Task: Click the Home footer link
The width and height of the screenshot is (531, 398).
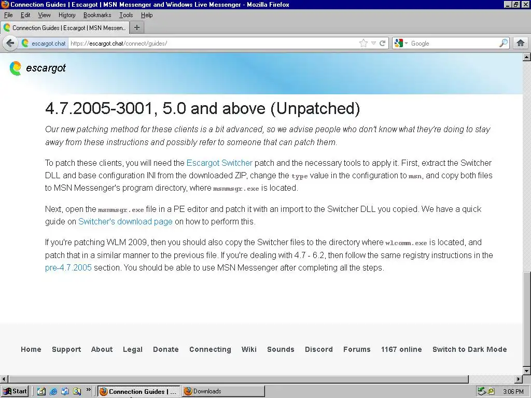Action: [31, 349]
